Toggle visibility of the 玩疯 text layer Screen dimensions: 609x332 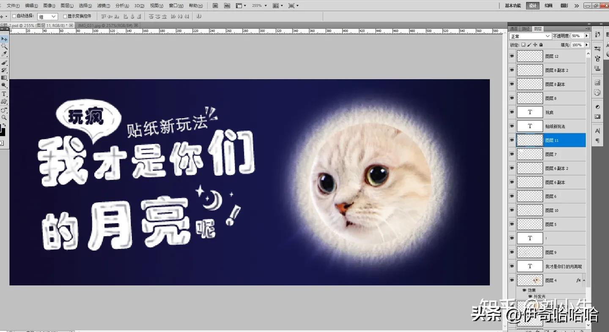click(512, 112)
